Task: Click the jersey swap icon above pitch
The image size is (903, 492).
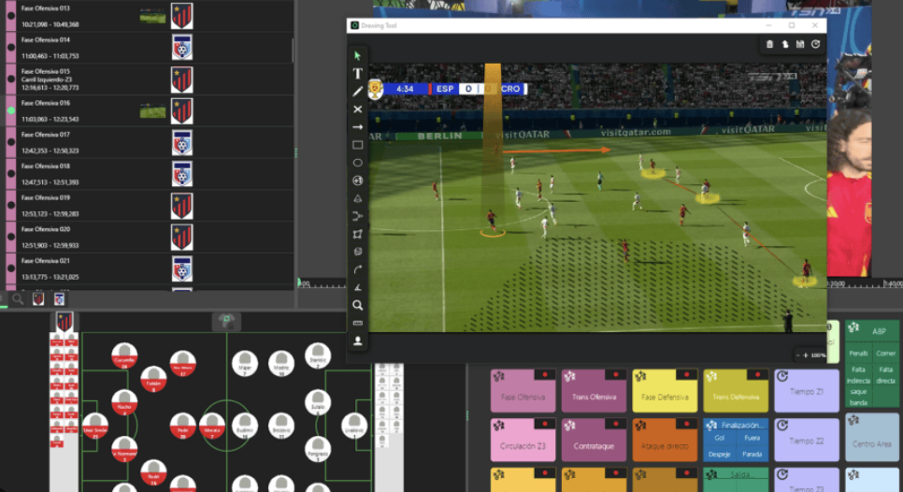Action: pyautogui.click(x=226, y=322)
